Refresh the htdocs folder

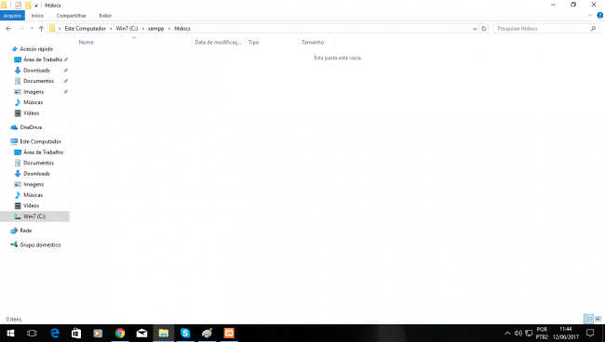click(484, 29)
